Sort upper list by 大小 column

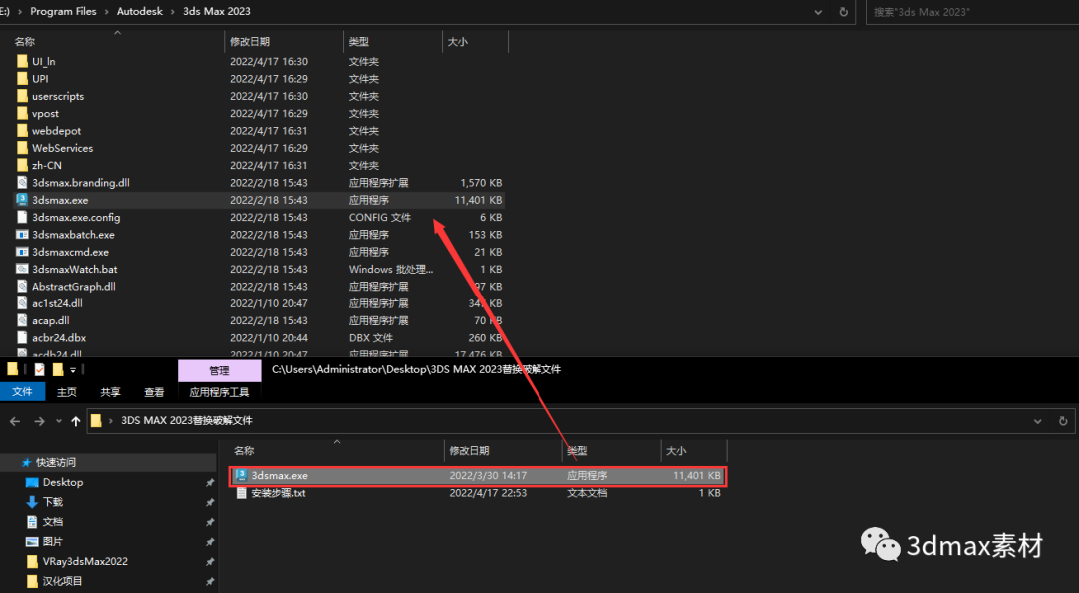458,42
